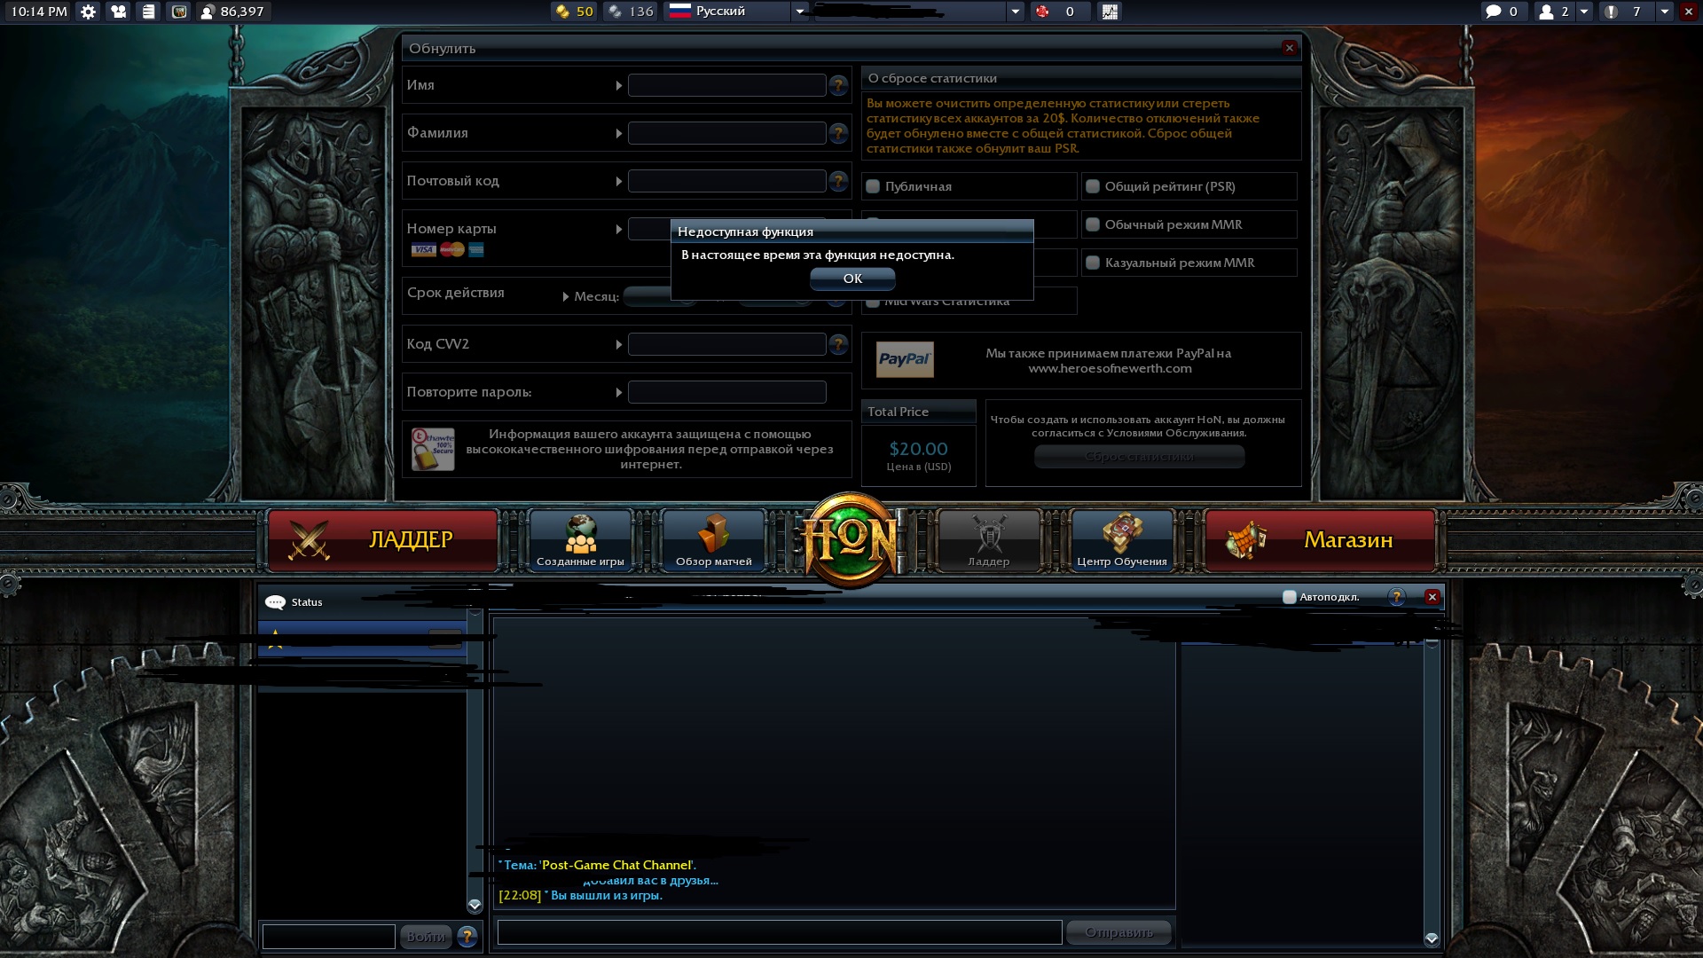The image size is (1703, 958).
Task: Open the settings gear in top bar
Action: pyautogui.click(x=88, y=12)
